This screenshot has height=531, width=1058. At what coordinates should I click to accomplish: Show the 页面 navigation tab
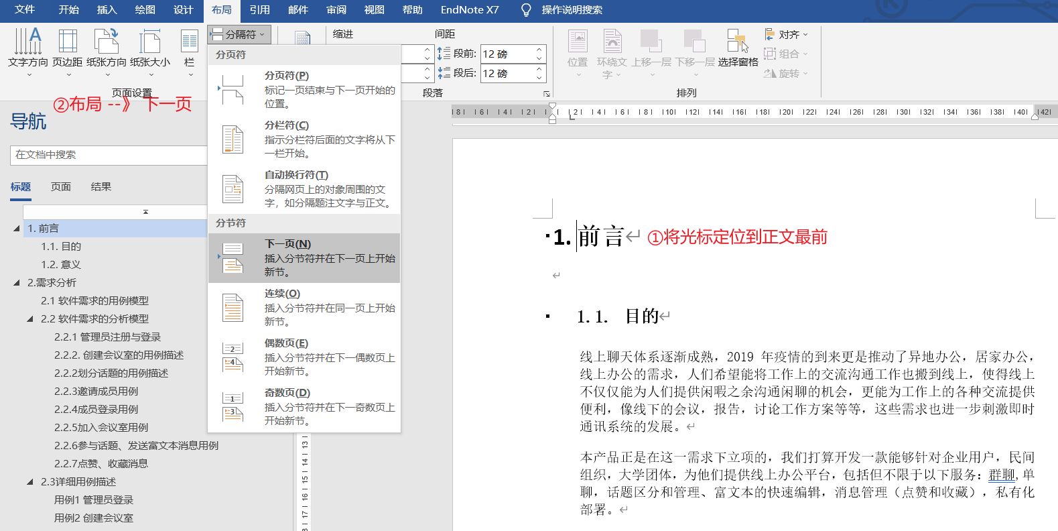[x=61, y=187]
